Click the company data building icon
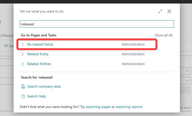Image resolution: width=192 pixels, height=116 pixels. click(x=23, y=87)
